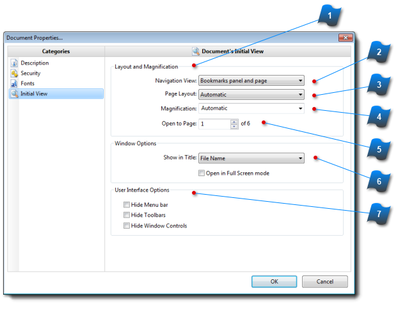Tick the Hide Window Controls checkbox
Viewport: 398px width, 310px height.
click(127, 225)
